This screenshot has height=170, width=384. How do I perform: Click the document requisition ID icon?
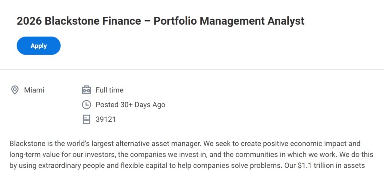click(x=86, y=119)
